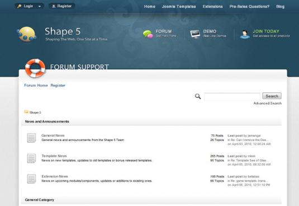
Task: Click the '75 Posts' count text
Action: pos(217,135)
